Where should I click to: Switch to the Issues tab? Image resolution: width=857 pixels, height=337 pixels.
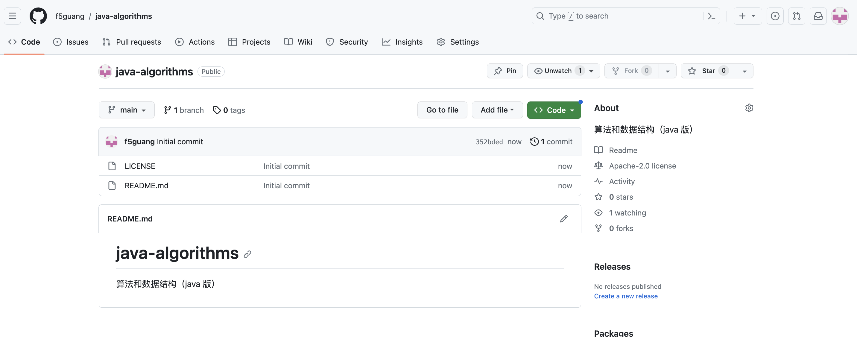click(x=71, y=42)
